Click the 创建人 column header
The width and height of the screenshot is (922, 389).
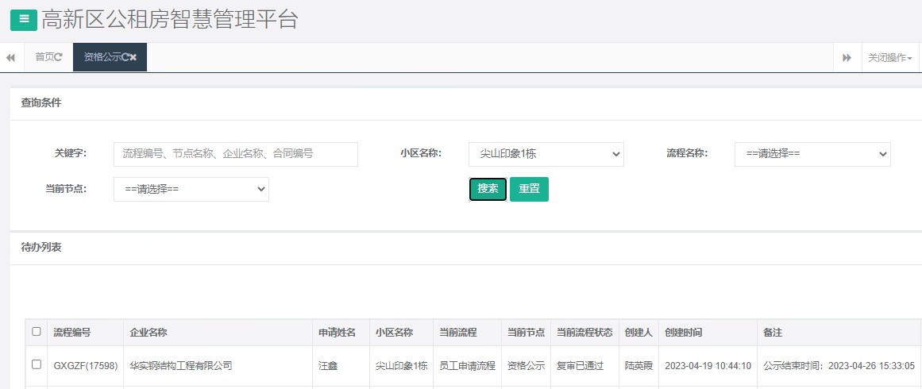tap(638, 333)
